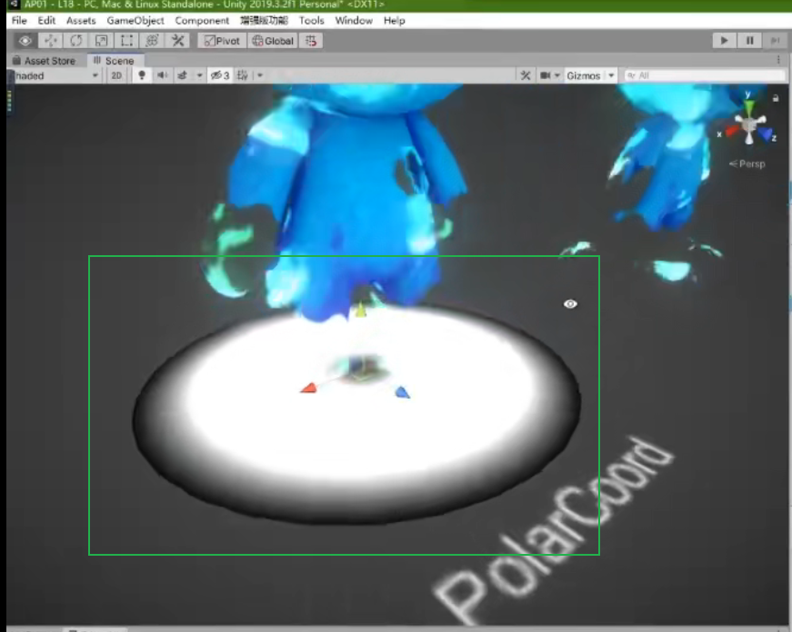This screenshot has height=632, width=792.
Task: Select the Move tool
Action: click(x=51, y=41)
